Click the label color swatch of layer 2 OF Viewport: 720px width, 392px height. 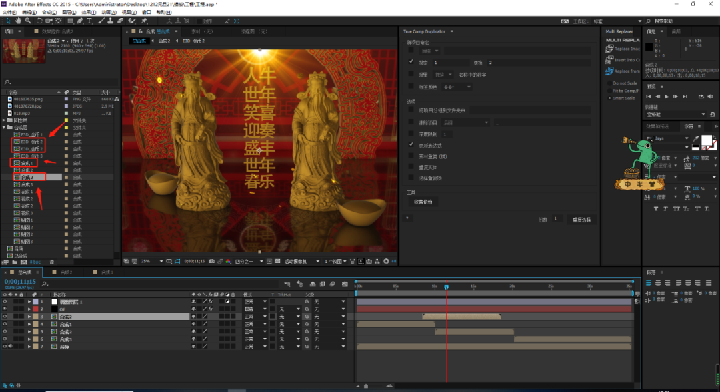(35, 309)
